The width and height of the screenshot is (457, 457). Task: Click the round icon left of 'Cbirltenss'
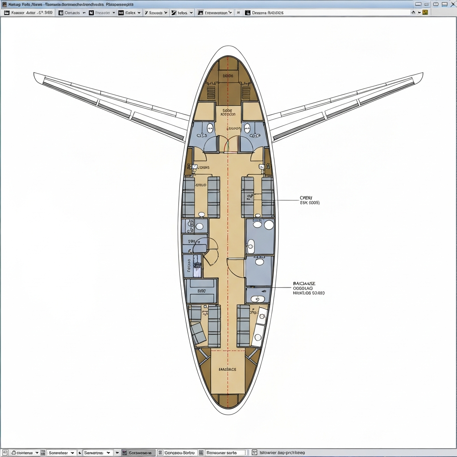(14, 453)
